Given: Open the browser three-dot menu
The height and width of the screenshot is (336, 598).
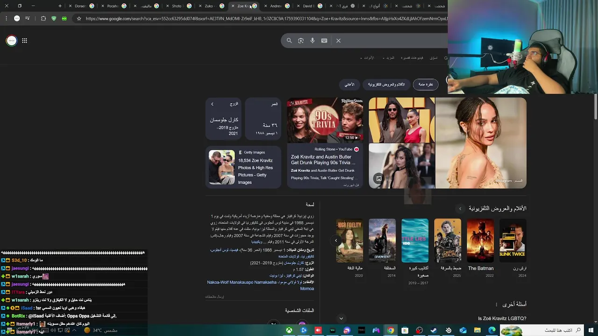Looking at the screenshot, I should tap(7, 19).
